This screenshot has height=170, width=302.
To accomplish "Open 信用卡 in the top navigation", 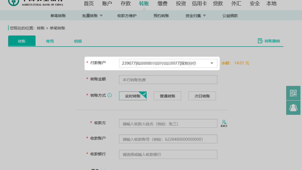I will click(x=199, y=4).
